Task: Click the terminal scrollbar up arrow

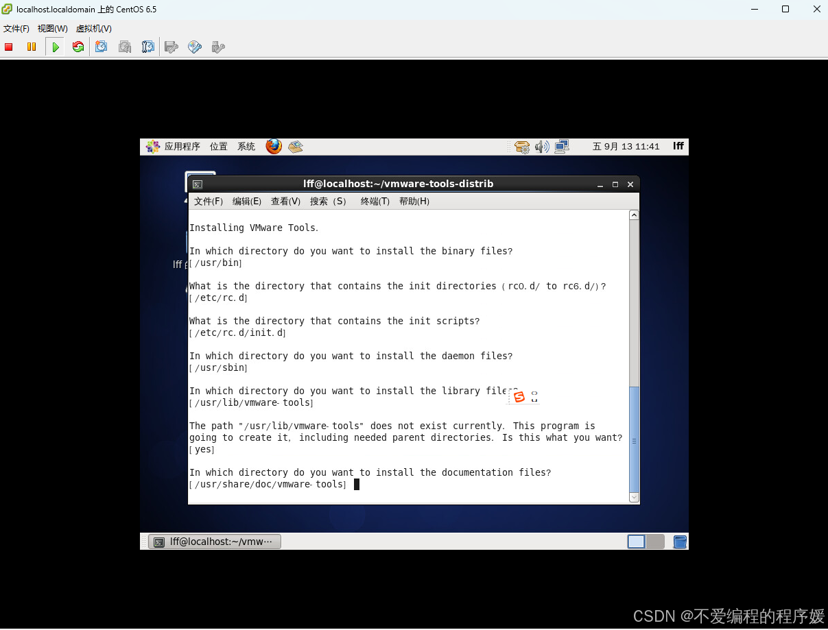Action: (x=634, y=215)
